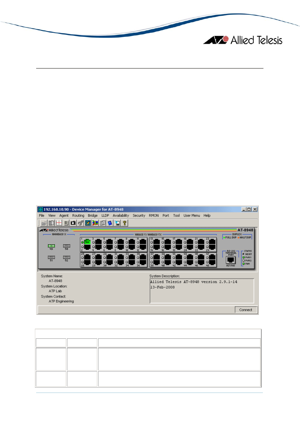
Task: Select fiber port 49 on the switch
Action: point(51,246)
